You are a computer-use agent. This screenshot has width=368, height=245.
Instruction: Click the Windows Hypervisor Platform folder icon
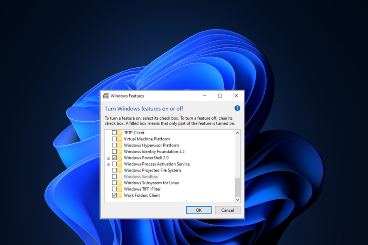(120, 145)
